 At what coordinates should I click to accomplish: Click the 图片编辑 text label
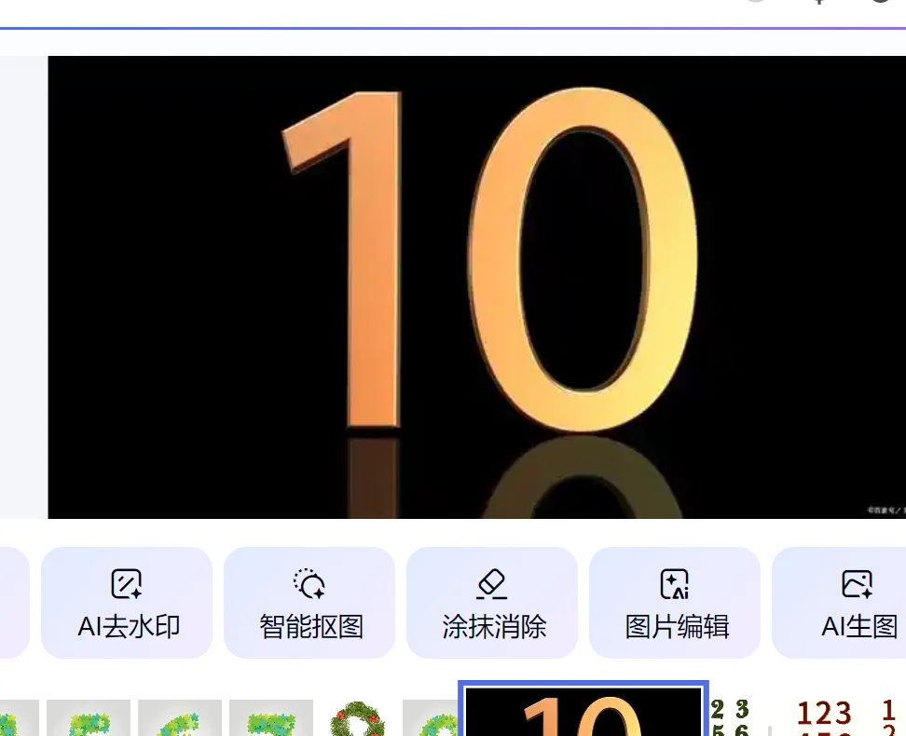[676, 627]
